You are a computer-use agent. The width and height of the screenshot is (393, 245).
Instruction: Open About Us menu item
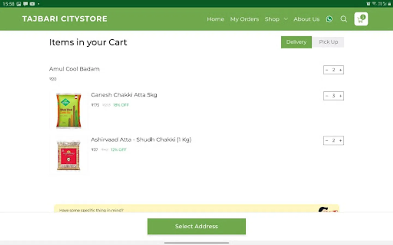(306, 19)
